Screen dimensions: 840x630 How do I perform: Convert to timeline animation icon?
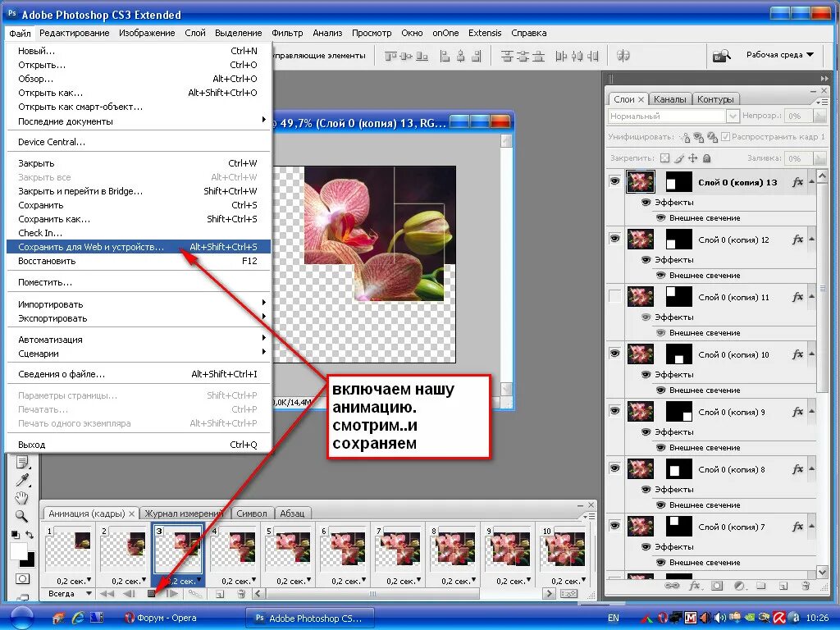click(x=568, y=594)
